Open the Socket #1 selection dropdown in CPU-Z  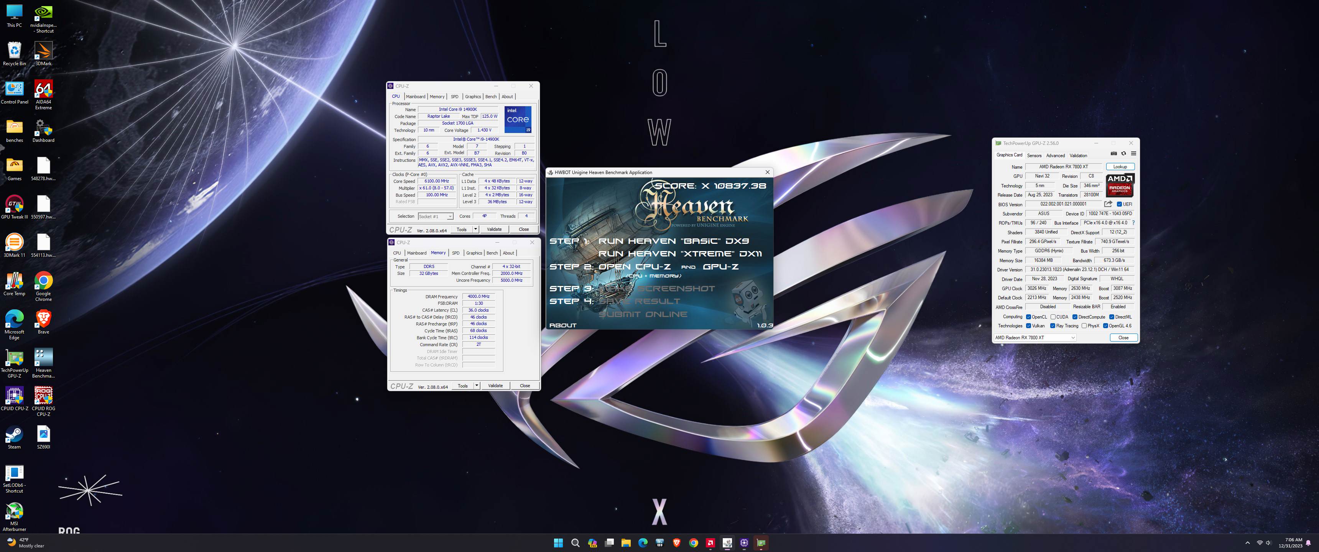pyautogui.click(x=436, y=216)
